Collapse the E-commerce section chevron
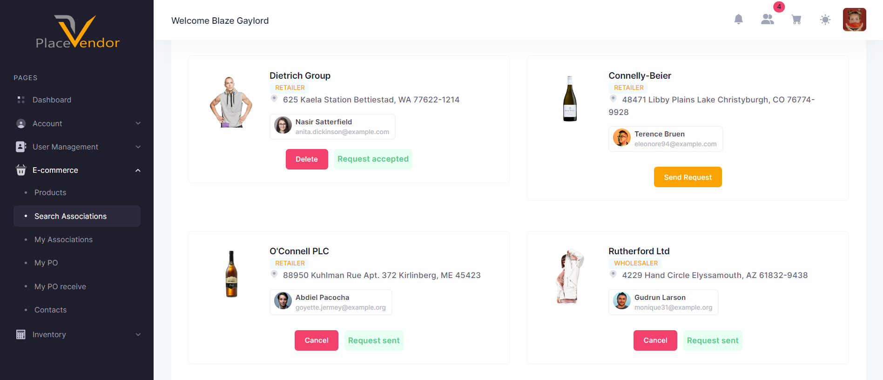This screenshot has height=380, width=883. tap(138, 170)
